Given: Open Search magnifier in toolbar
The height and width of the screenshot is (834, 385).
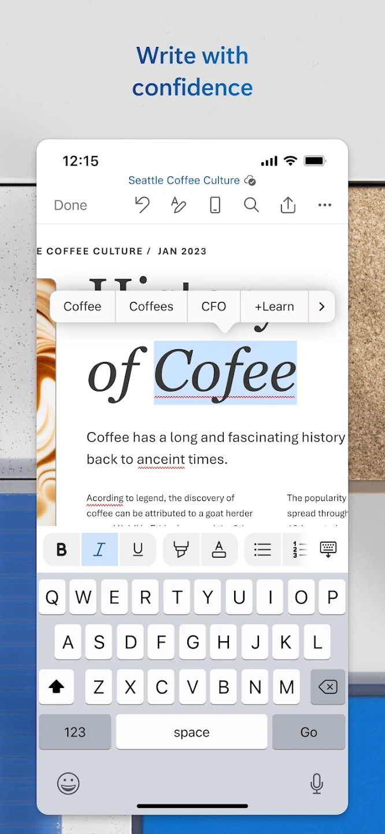Looking at the screenshot, I should click(251, 205).
